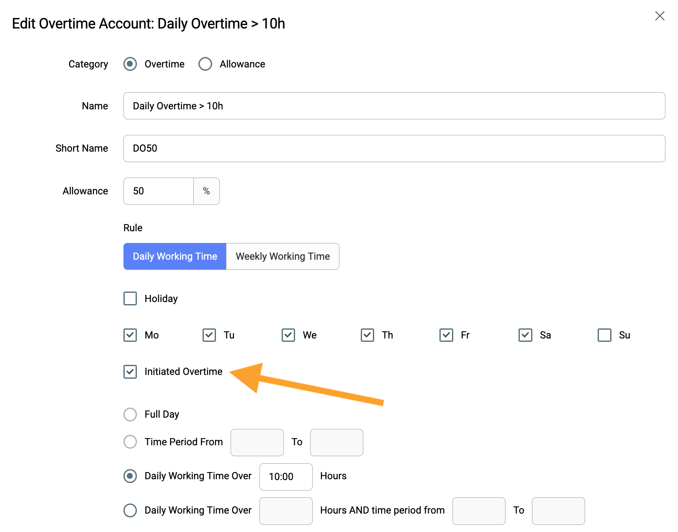
Task: Close the Edit Overtime Account dialog
Action: click(660, 16)
